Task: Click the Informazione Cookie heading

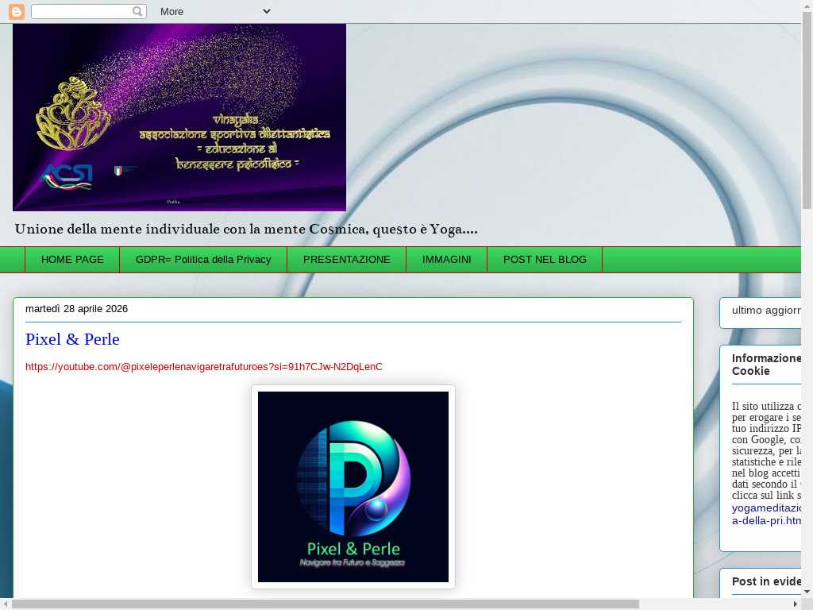Action: (x=766, y=365)
